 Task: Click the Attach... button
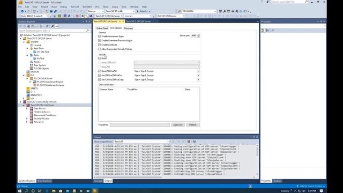(x=143, y=11)
